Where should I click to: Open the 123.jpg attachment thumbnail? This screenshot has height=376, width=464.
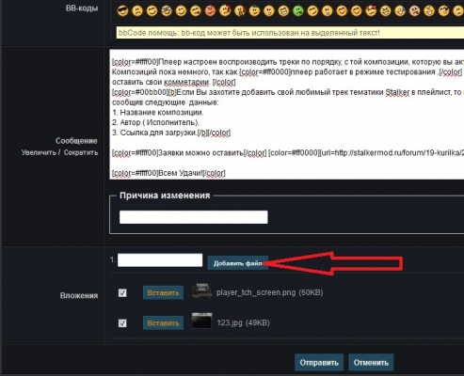point(201,321)
